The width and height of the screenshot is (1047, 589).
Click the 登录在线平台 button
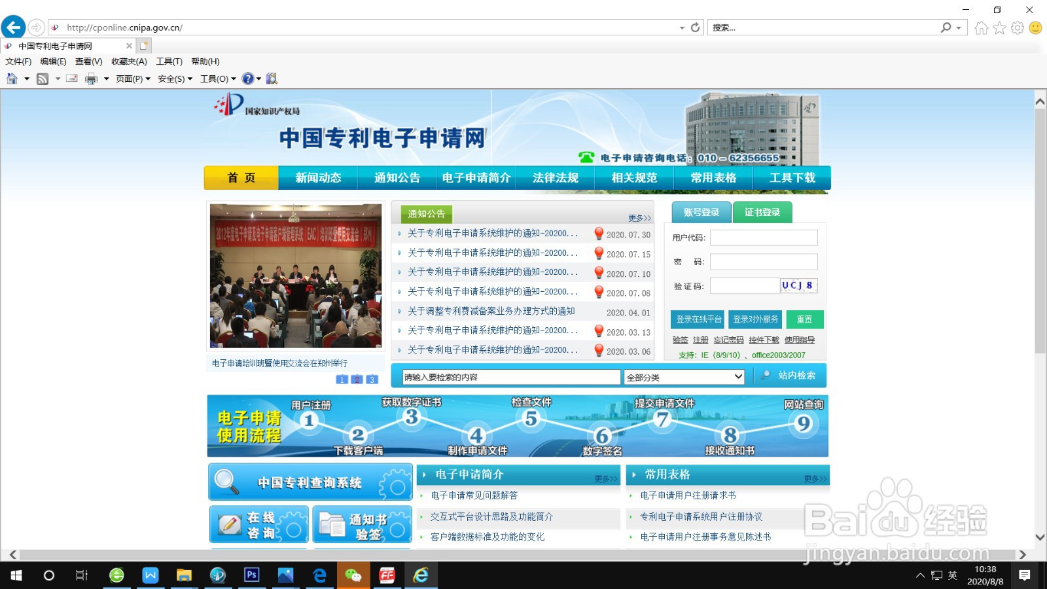698,319
